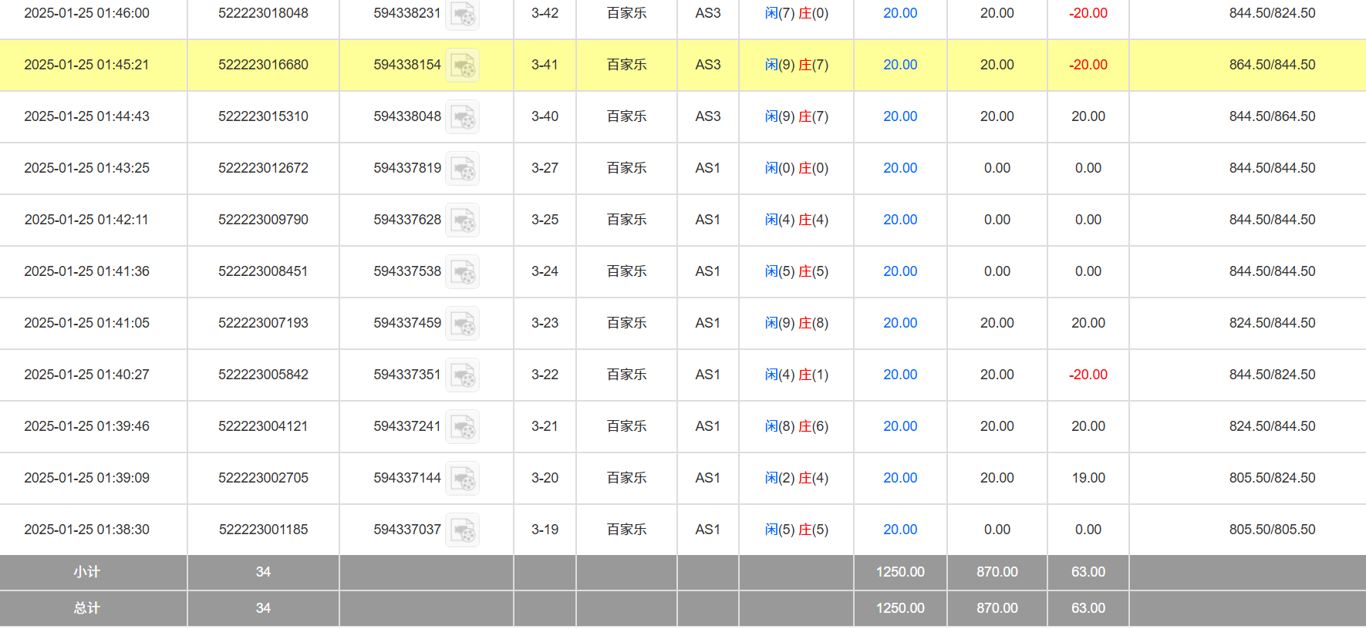Click replay icon for round 594337351

pos(463,375)
